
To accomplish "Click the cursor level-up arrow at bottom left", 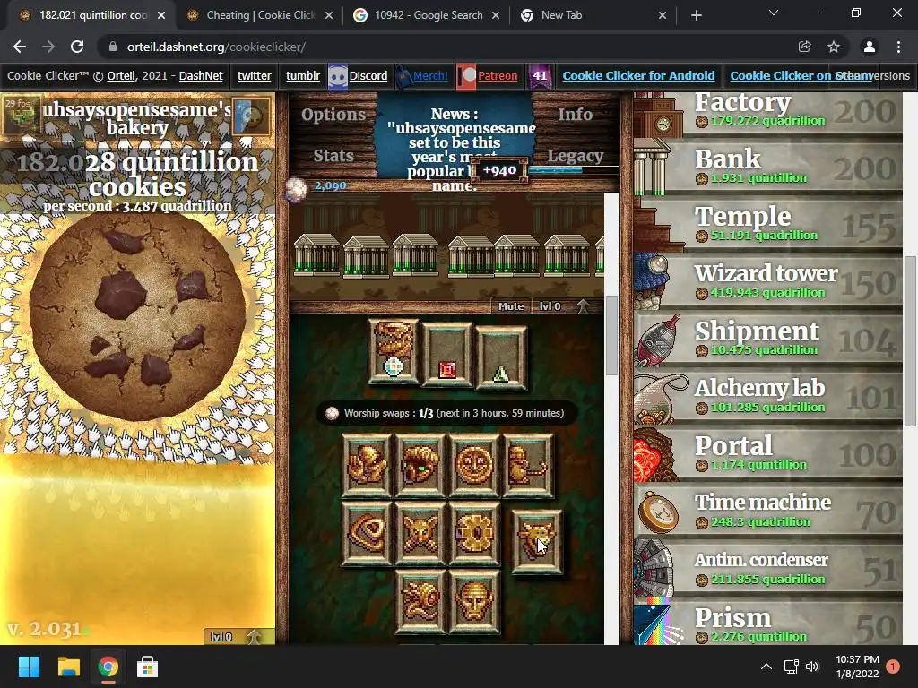I will 254,637.
